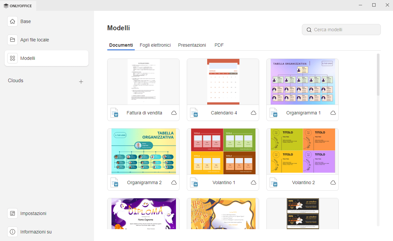
Task: Open the Presentazioni tab
Action: coord(192,45)
